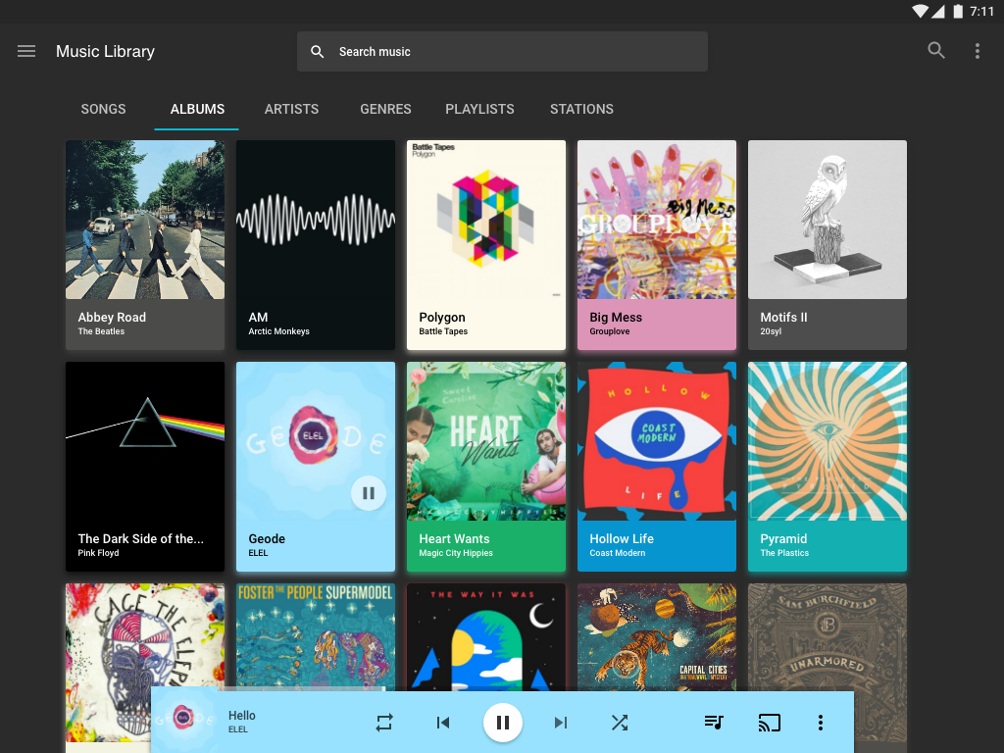Open the Genres tab
Image resolution: width=1004 pixels, height=753 pixels.
tap(385, 109)
